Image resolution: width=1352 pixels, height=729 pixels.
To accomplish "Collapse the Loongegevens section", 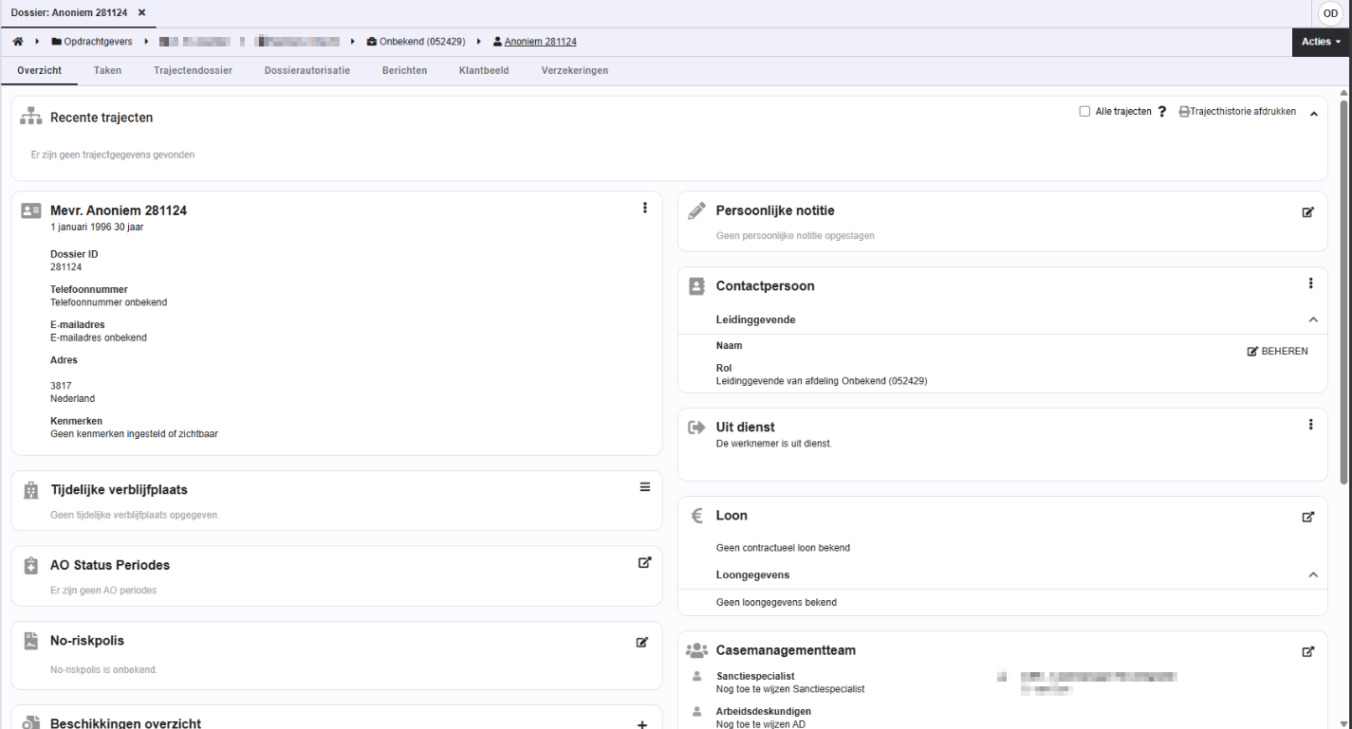I will coord(1313,574).
